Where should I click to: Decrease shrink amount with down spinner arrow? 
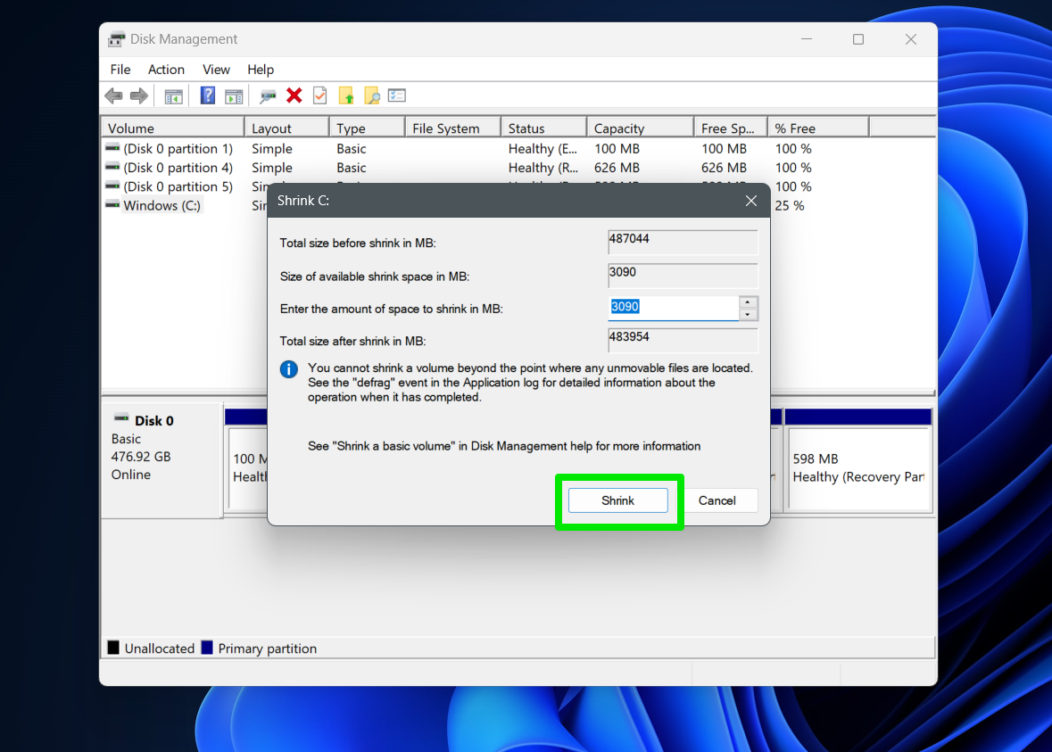(748, 315)
